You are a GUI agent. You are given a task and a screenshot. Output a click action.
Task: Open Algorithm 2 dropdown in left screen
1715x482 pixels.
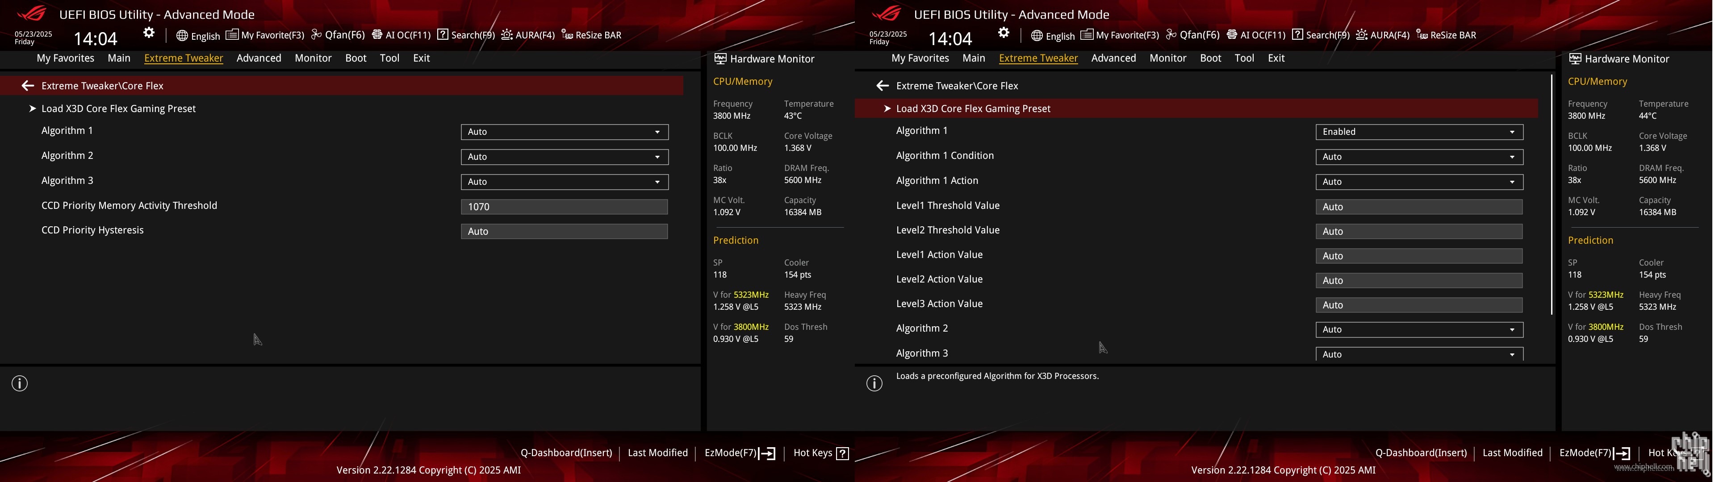coord(565,157)
